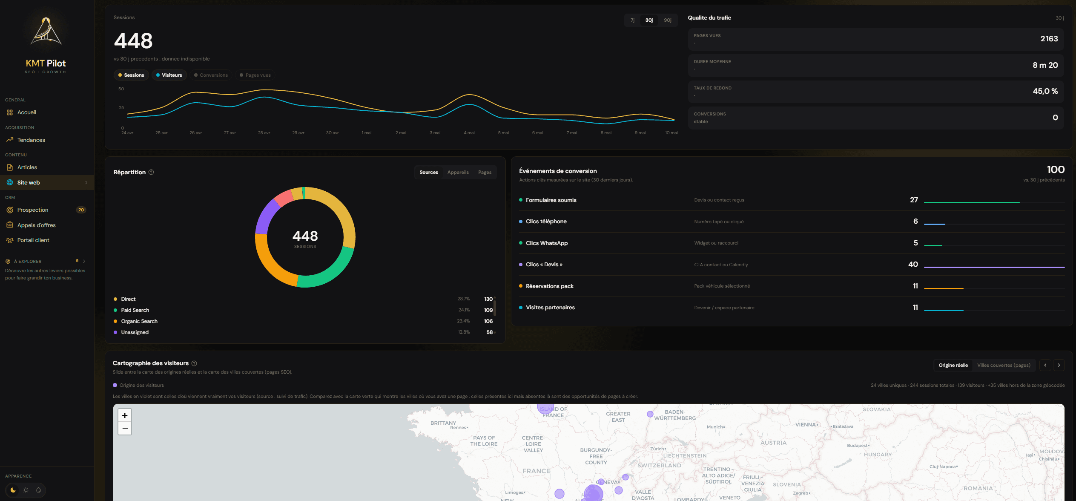The height and width of the screenshot is (501, 1076).
Task: Click the KMT Pilot logo
Action: 46,31
